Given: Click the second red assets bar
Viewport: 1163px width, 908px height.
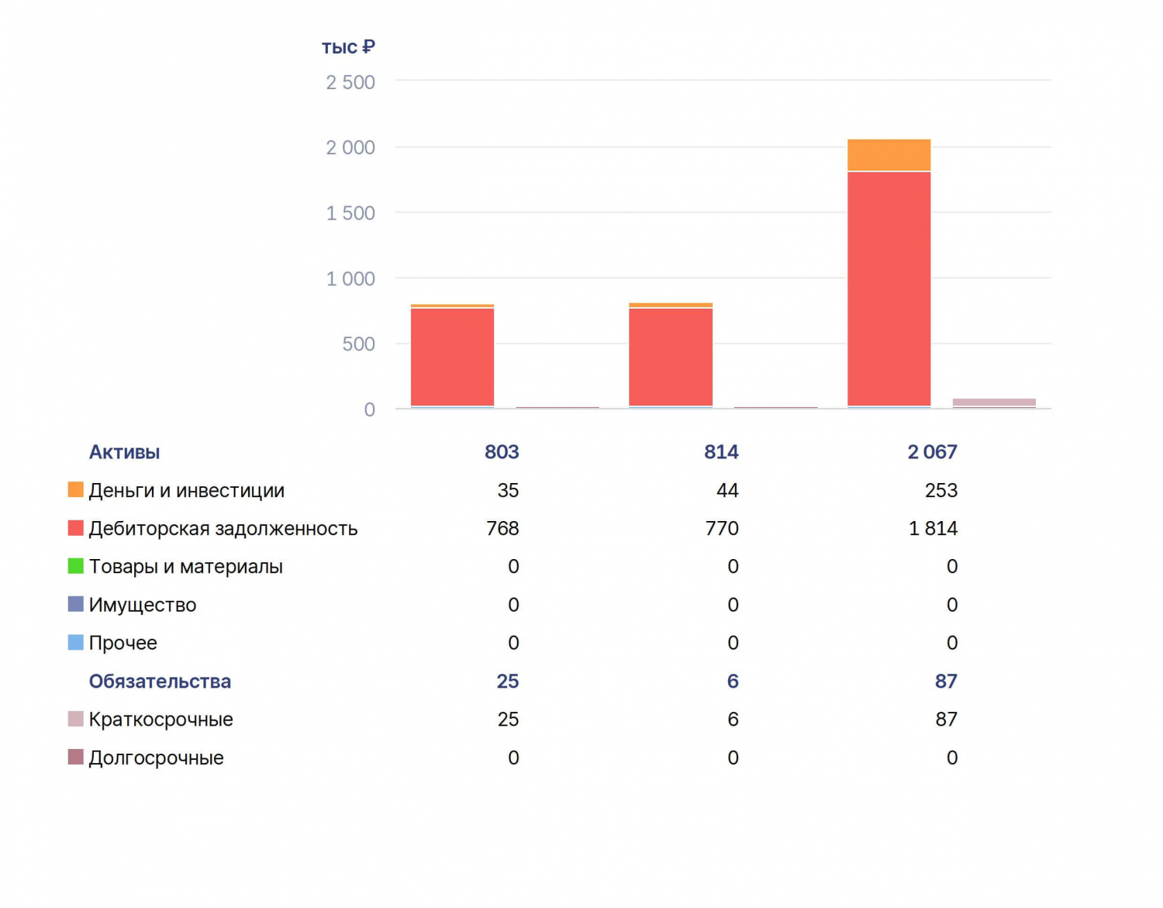Looking at the screenshot, I should coord(671,357).
